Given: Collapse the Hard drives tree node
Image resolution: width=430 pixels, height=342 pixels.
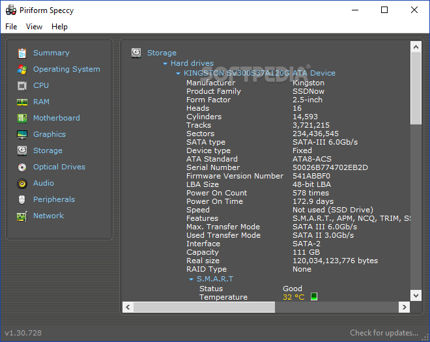Looking at the screenshot, I should coord(165,64).
